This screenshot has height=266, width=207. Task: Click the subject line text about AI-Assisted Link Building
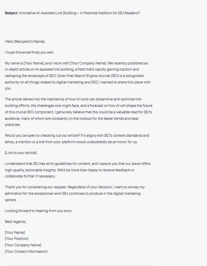coord(79,13)
